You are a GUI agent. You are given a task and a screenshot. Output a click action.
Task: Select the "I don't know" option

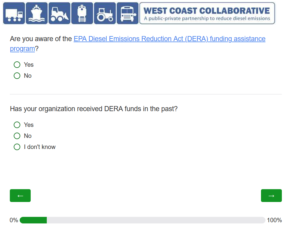pyautogui.click(x=17, y=147)
